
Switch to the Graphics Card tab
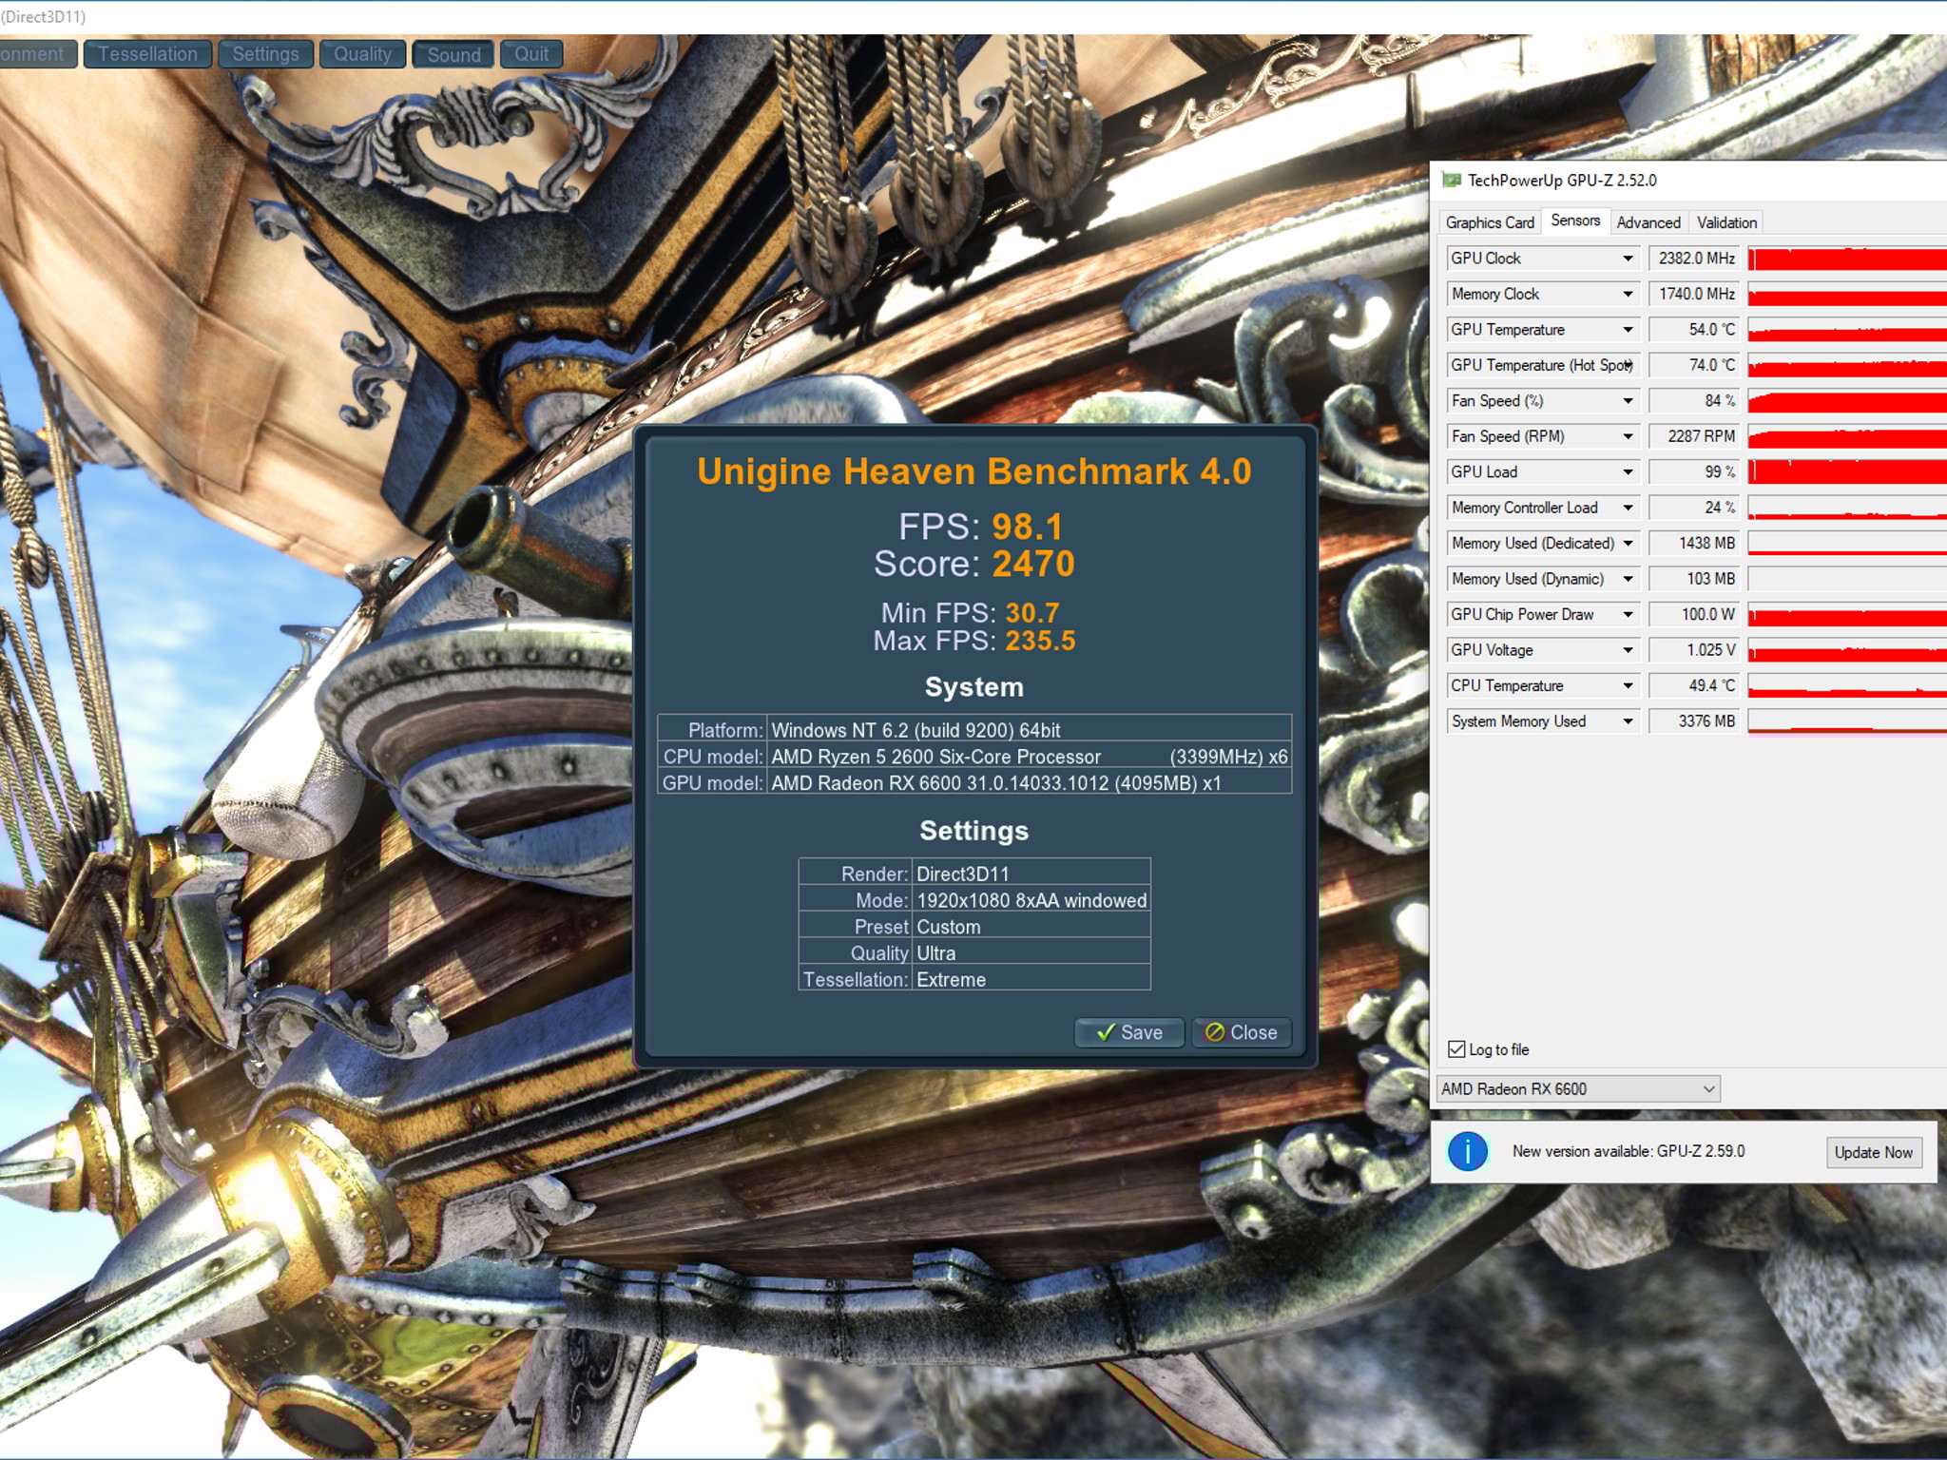tap(1489, 222)
